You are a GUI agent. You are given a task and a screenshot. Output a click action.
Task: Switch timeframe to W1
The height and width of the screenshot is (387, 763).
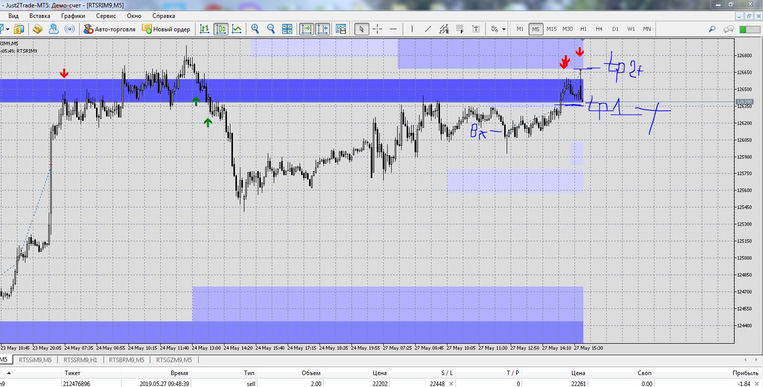click(x=631, y=29)
